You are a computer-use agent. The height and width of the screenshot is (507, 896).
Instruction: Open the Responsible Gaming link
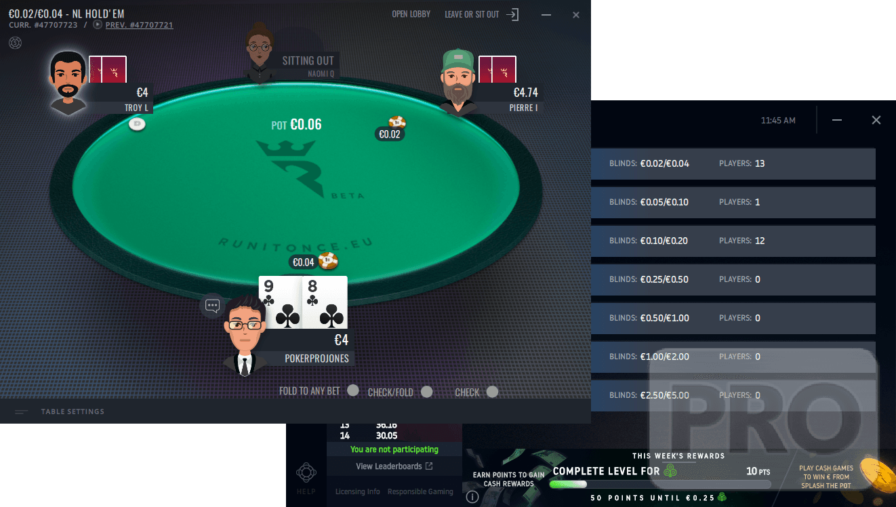coord(420,491)
